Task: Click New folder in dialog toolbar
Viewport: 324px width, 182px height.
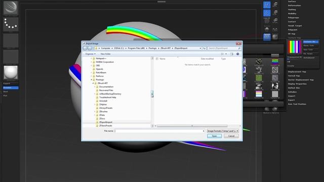Action: pos(106,54)
